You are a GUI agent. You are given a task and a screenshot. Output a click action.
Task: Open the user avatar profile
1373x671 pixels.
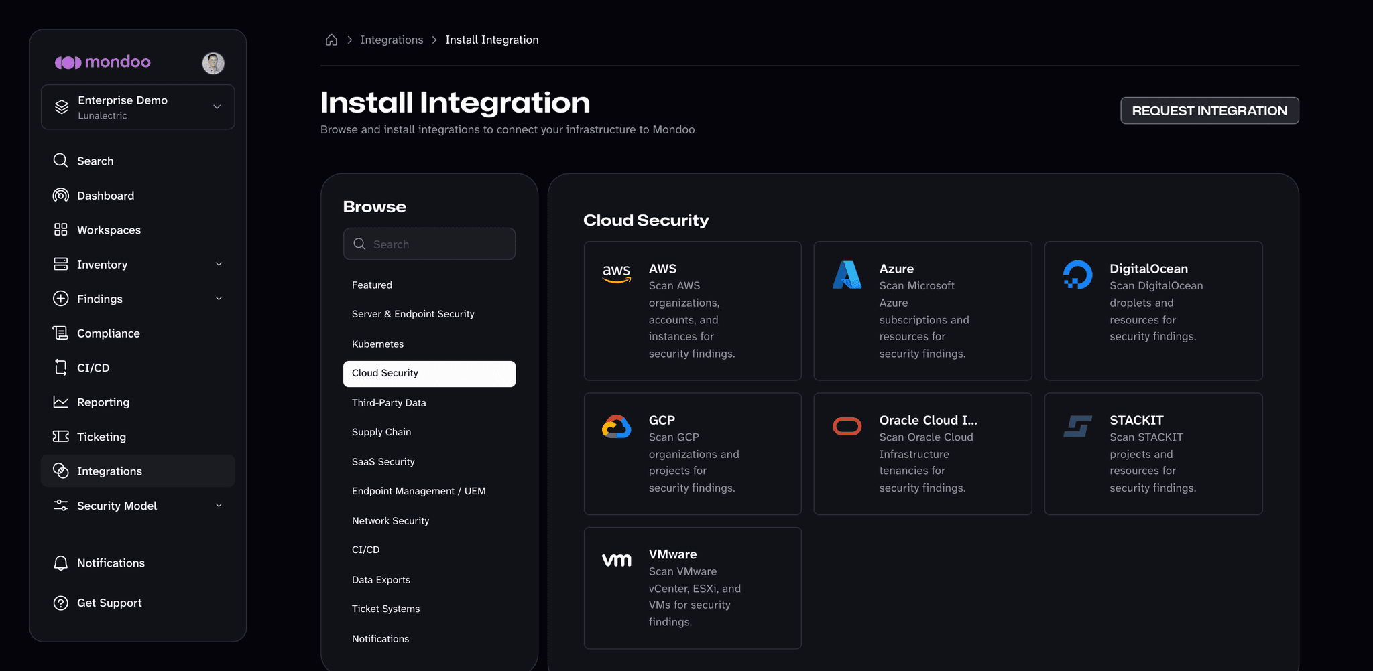tap(213, 63)
